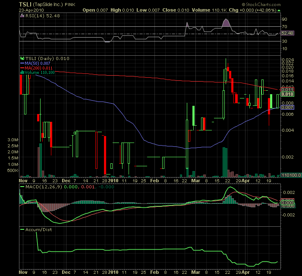Click the Apr label on bottom date axis

point(245,272)
